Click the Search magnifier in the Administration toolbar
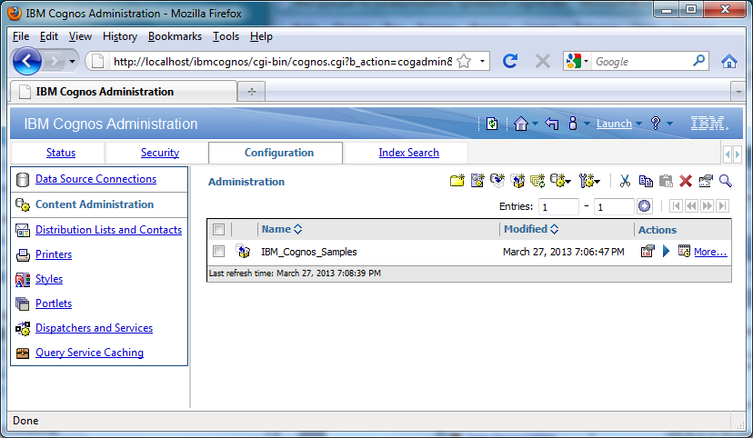This screenshot has width=753, height=438. click(x=725, y=181)
